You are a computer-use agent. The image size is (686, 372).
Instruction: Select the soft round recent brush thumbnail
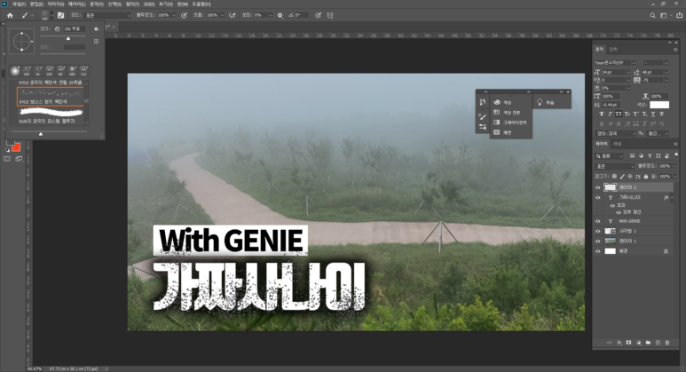tap(15, 70)
